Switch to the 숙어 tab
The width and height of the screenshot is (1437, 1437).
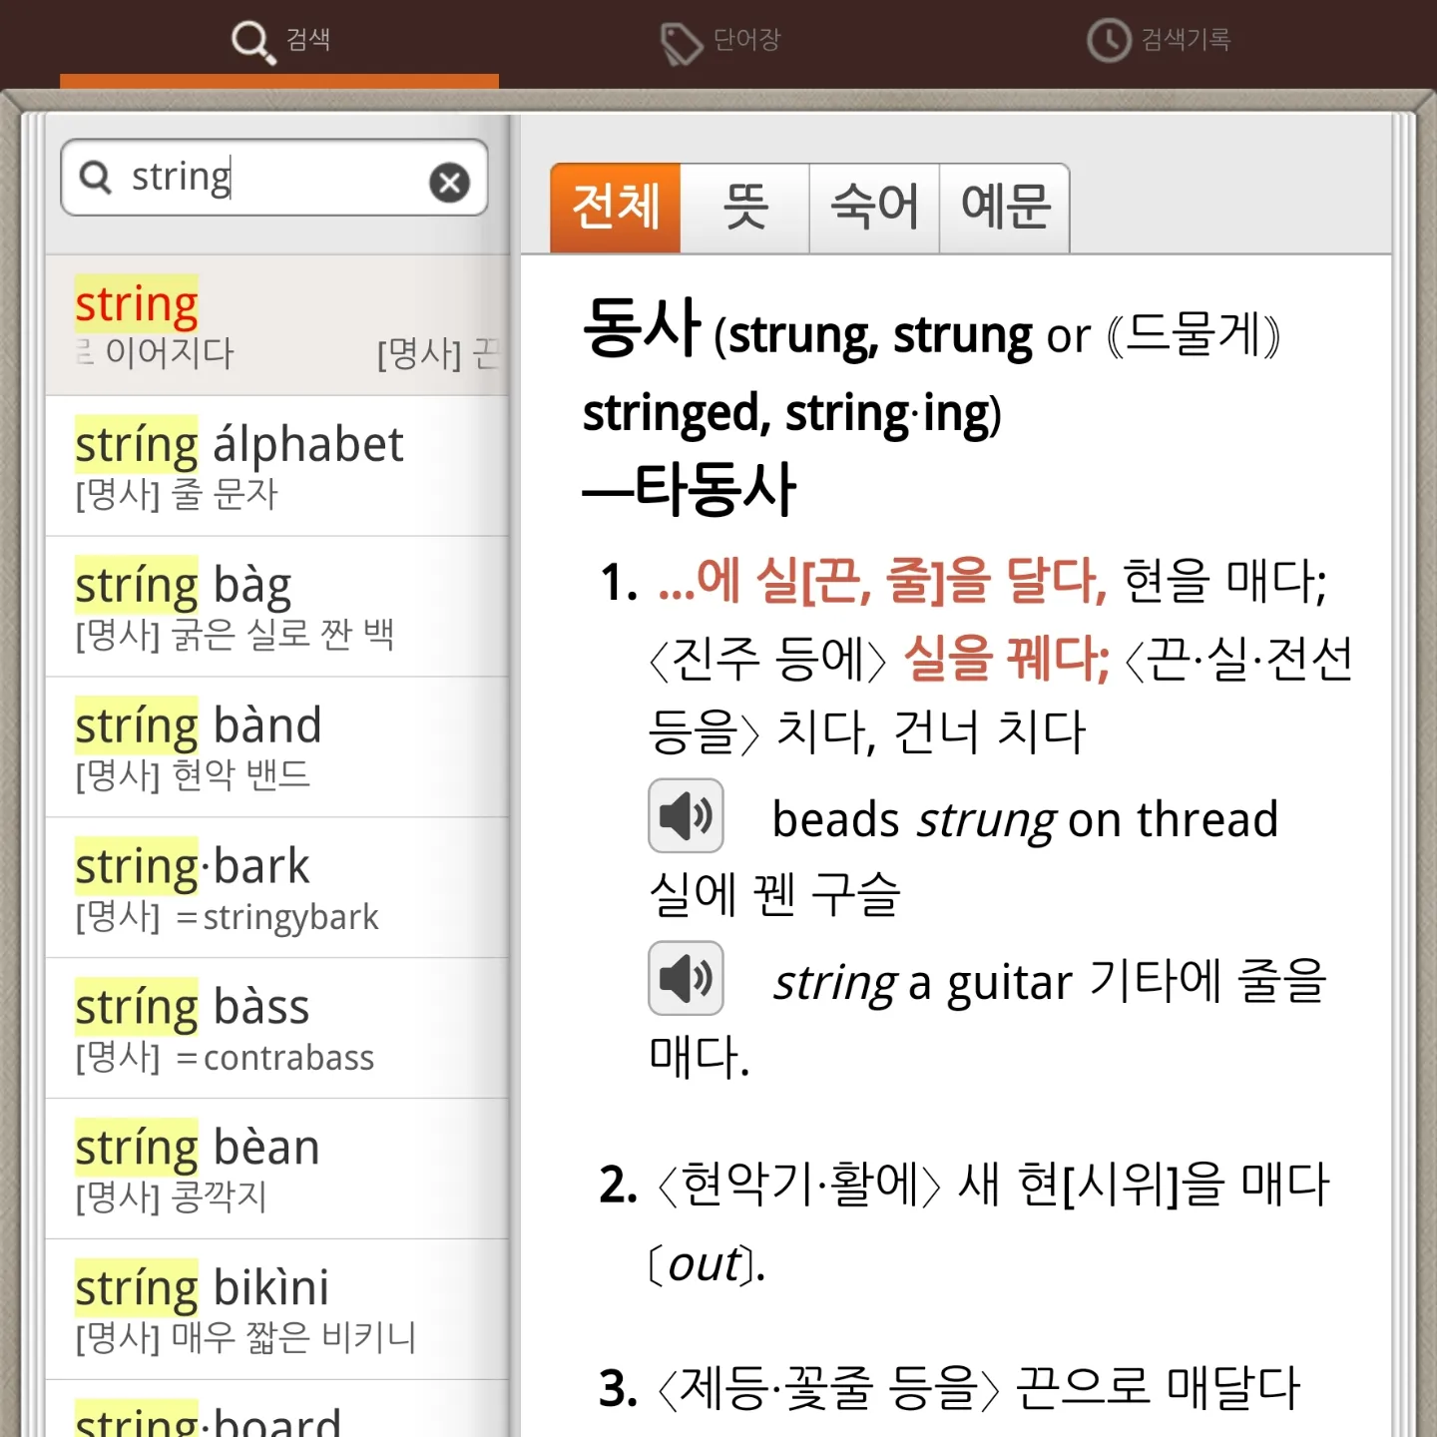click(x=874, y=208)
